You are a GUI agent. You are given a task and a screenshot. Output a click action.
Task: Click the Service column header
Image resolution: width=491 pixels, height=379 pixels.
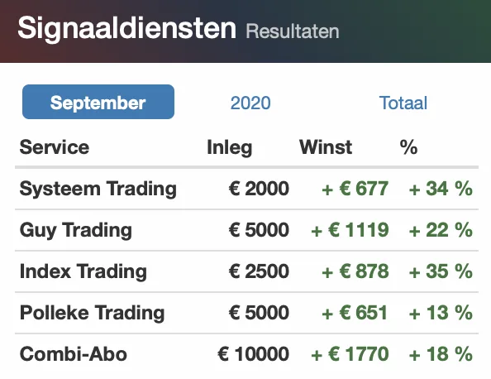[55, 147]
